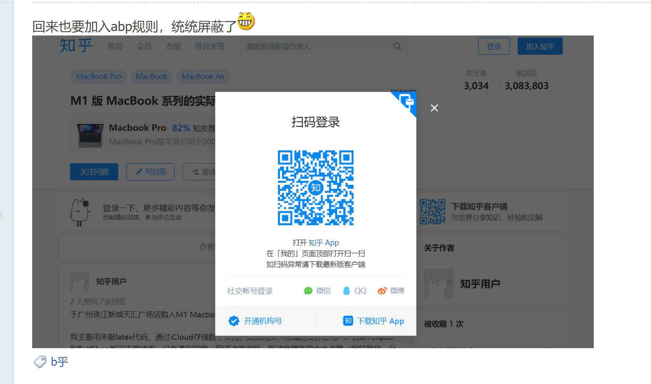Switch login mode via blue corner icon
Viewport: 651px width, 384px height.
click(406, 102)
